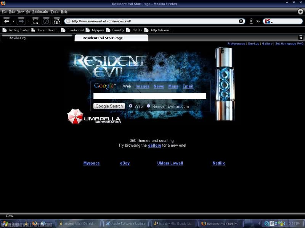
Task: Open the Bookmarks menu
Action: (40, 12)
